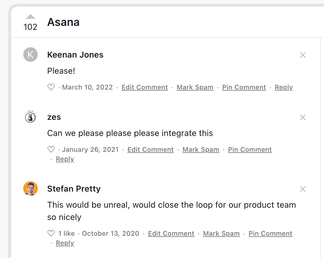
Task: Delete Keenan Jones's comment with the X
Action: coord(303,55)
